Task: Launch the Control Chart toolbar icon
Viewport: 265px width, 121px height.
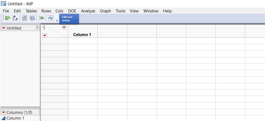Action: coord(50,18)
